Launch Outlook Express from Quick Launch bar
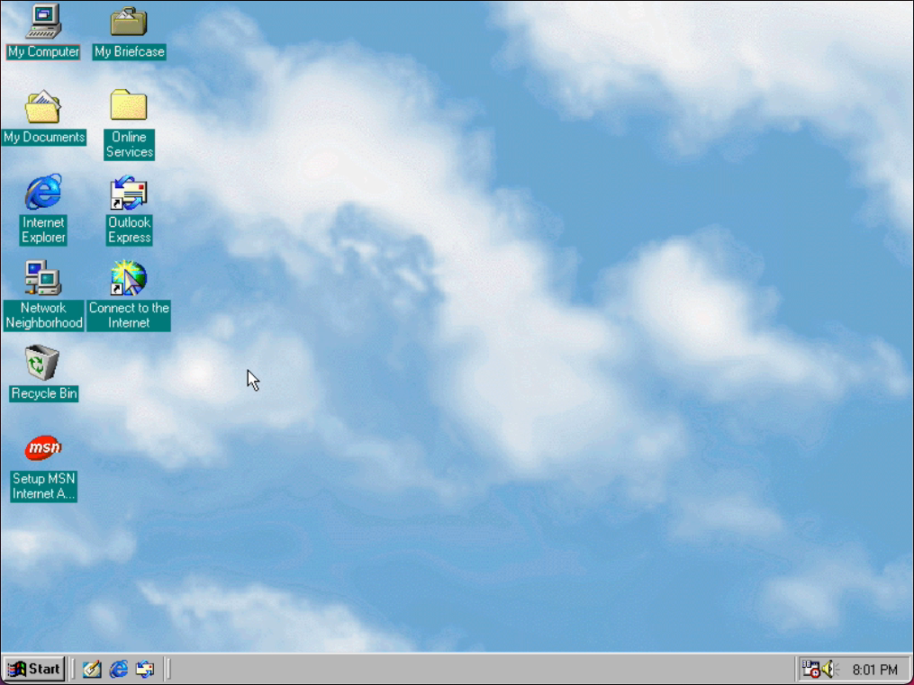This screenshot has height=685, width=914. (145, 670)
